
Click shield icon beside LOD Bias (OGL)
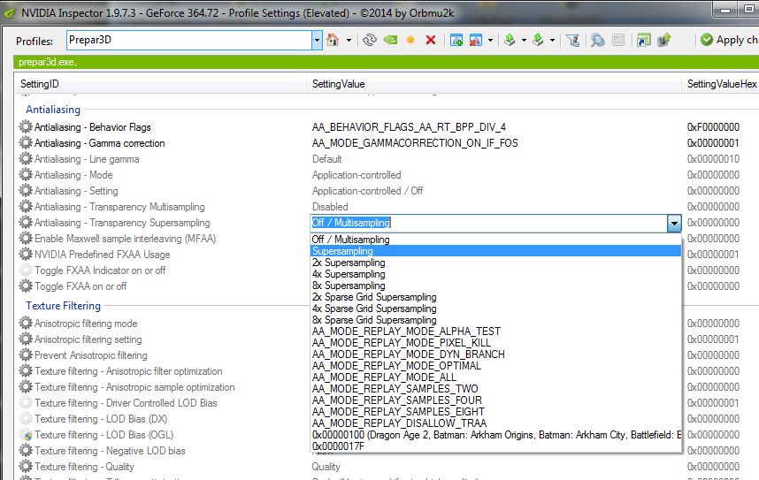[27, 435]
